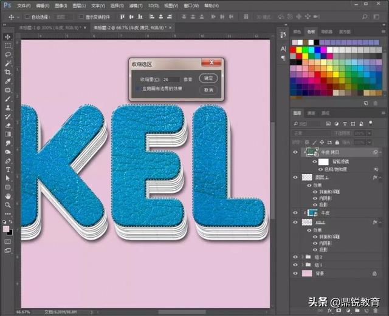The width and height of the screenshot is (389, 316).
Task: Select the Clone Stamp tool
Action: pos(8,108)
